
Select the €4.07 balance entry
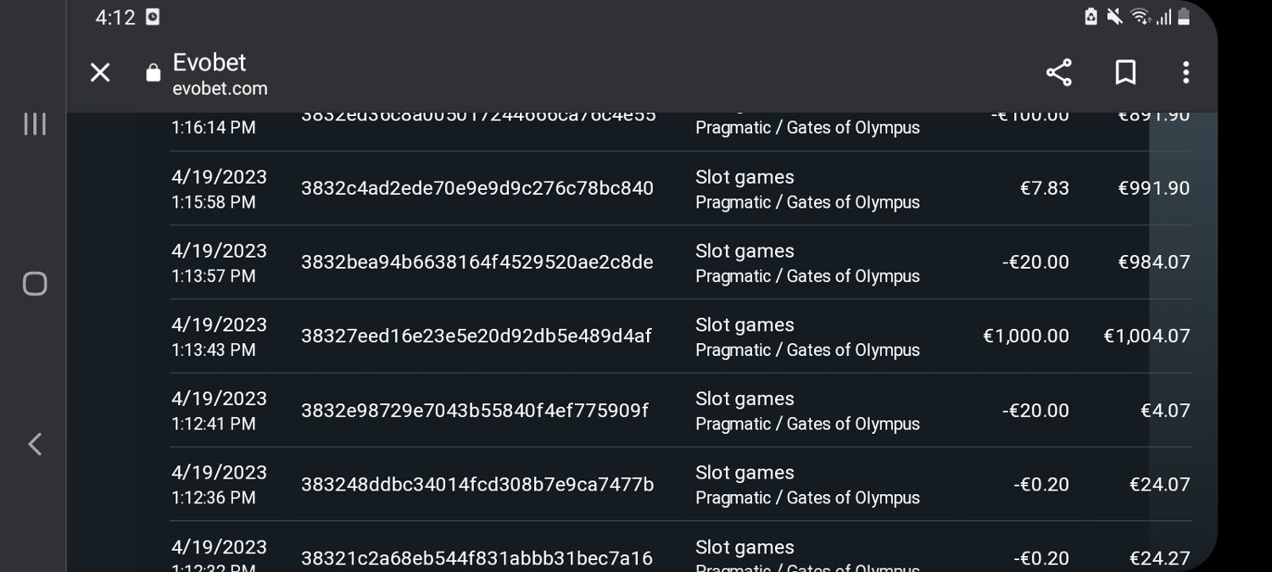pyautogui.click(x=1164, y=411)
